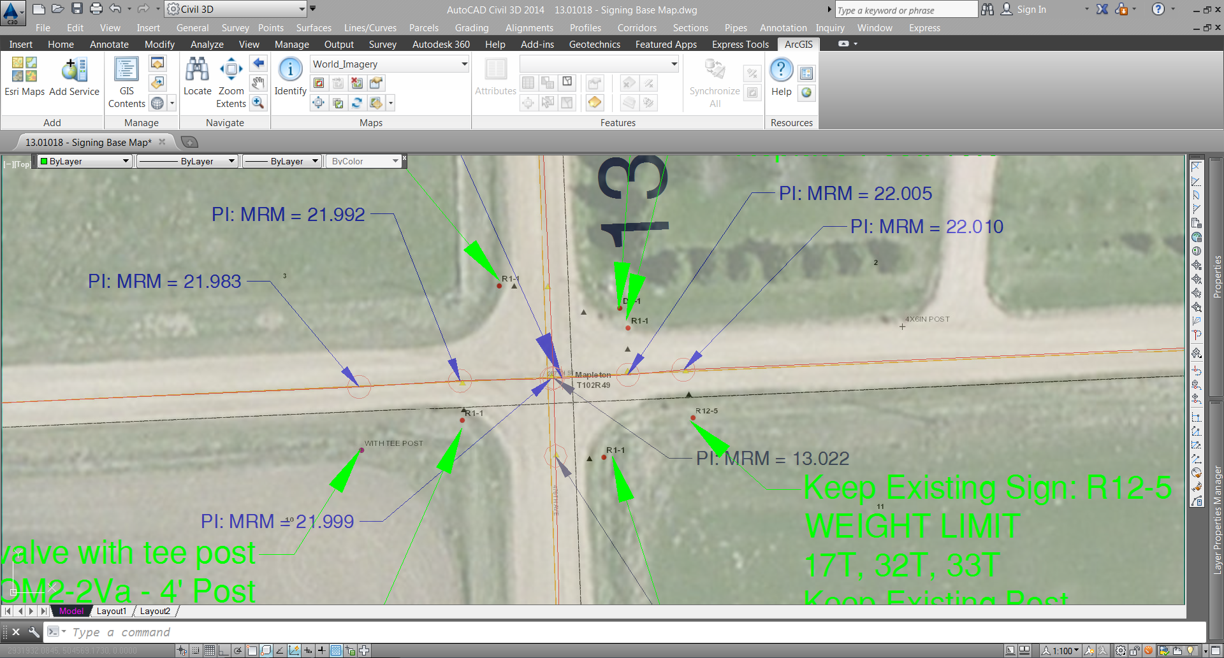Expand the Undo history dropdown arrow
Screen dimensions: 1224x658
pyautogui.click(x=129, y=9)
